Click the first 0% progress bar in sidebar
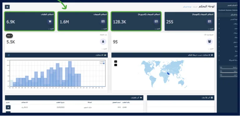Viewport: 240px width, 116px height. [228, 69]
